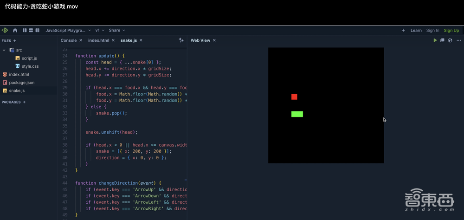Click the src folder icon
The height and width of the screenshot is (220, 464).
12,50
